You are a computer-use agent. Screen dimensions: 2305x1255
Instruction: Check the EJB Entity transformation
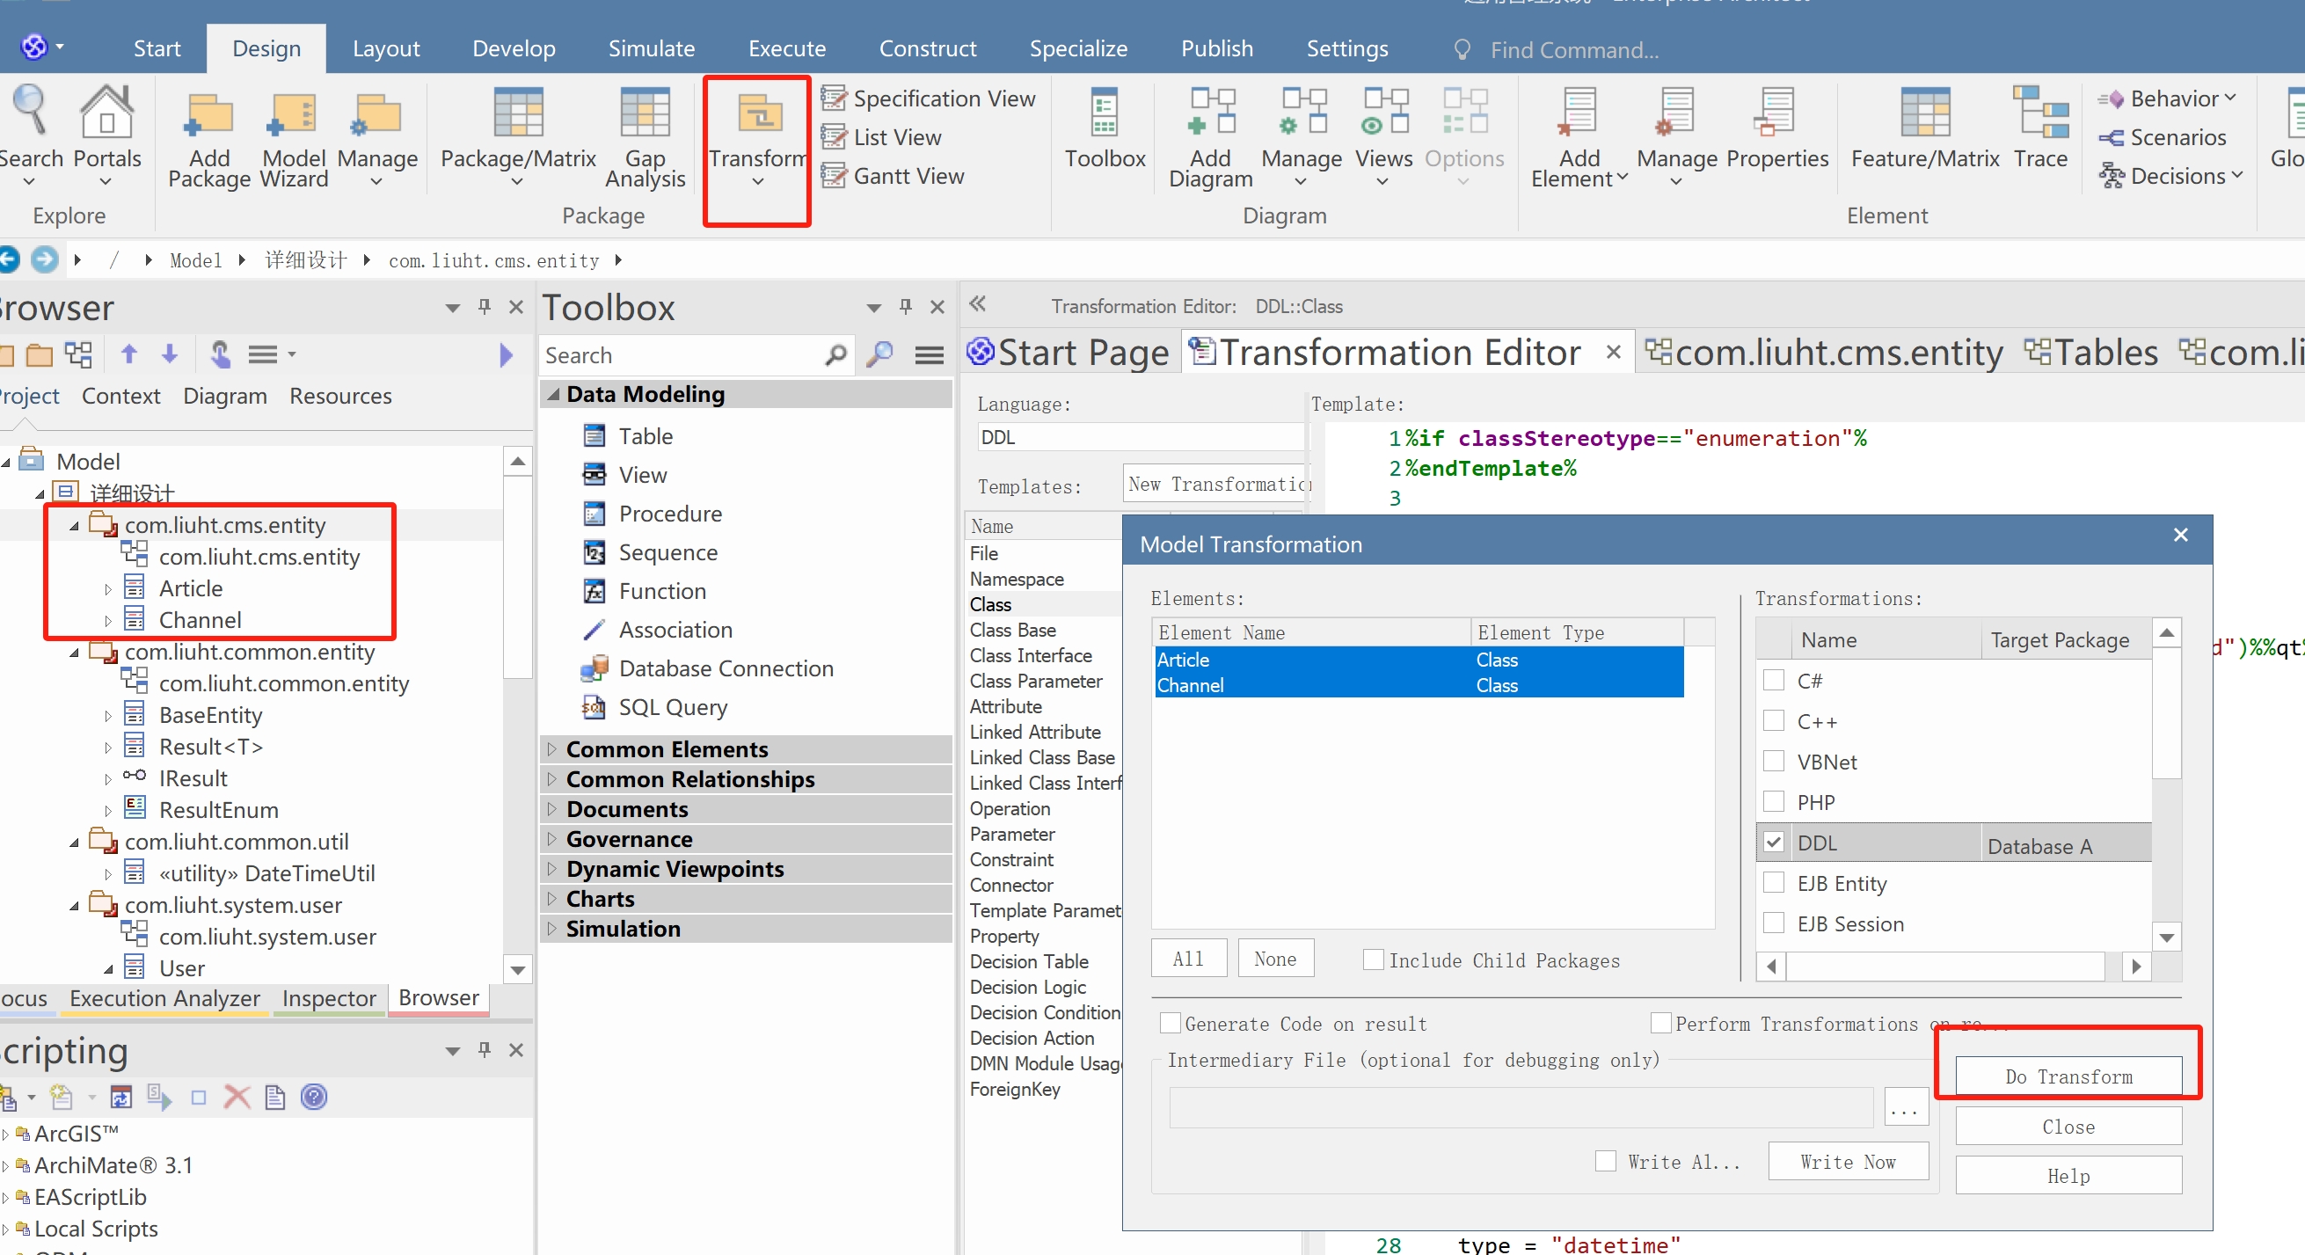1773,883
